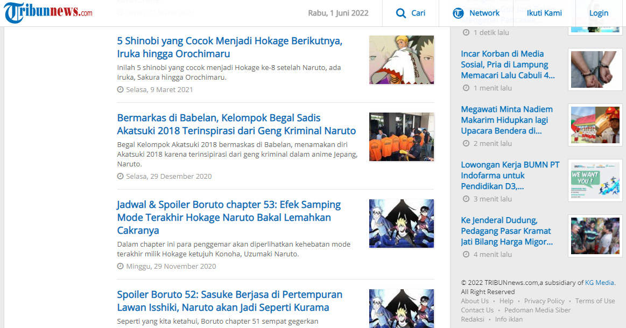Click clock icon beside Minggu, 29 November 2020
The height and width of the screenshot is (328, 626).
click(120, 266)
